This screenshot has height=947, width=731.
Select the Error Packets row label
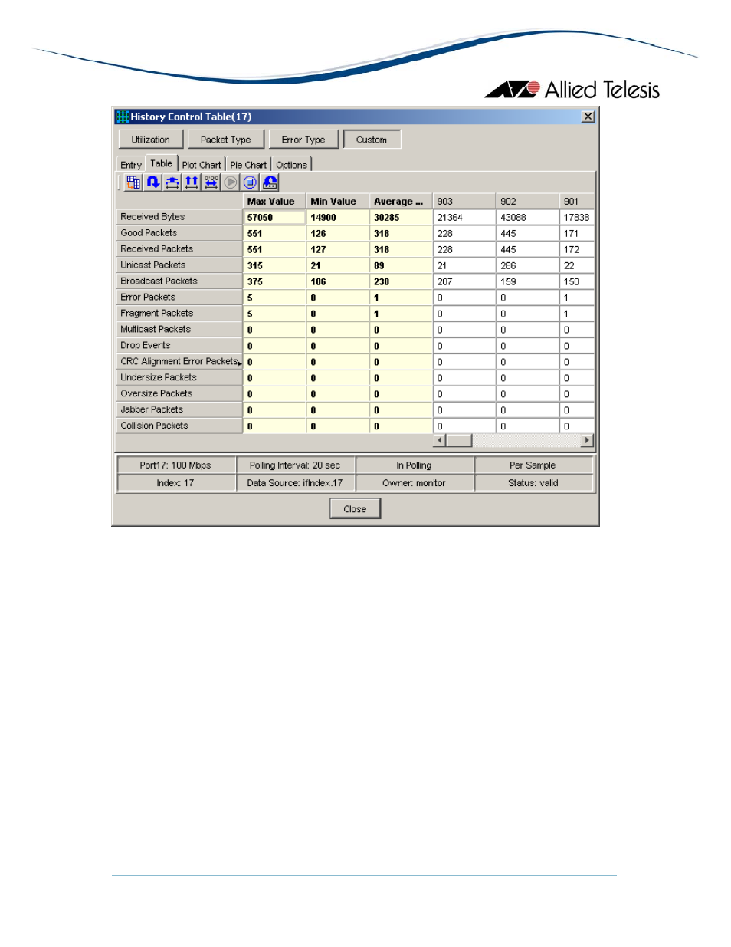click(179, 298)
